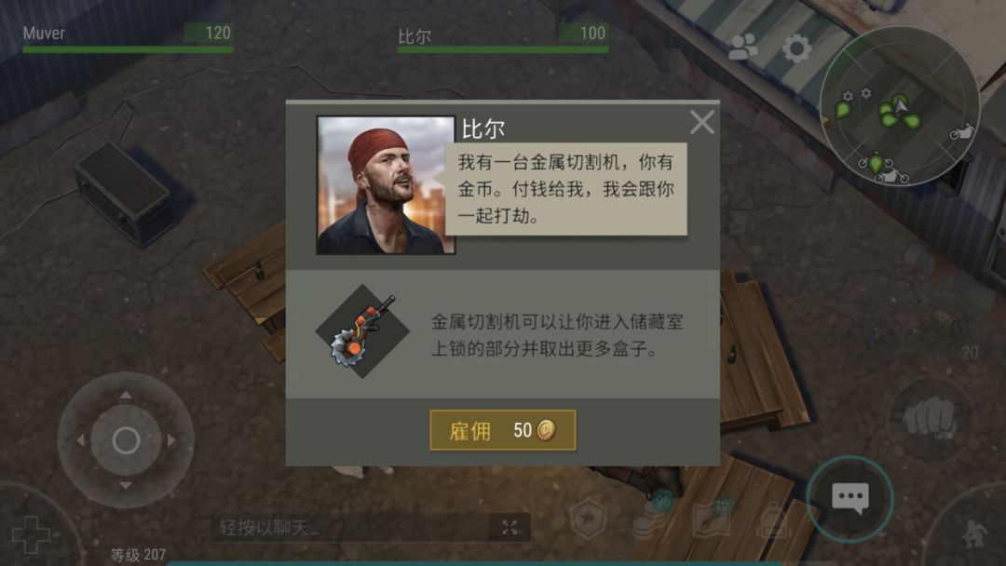This screenshot has height=566, width=1006.
Task: Tap the virtual joystick center
Action: (126, 440)
